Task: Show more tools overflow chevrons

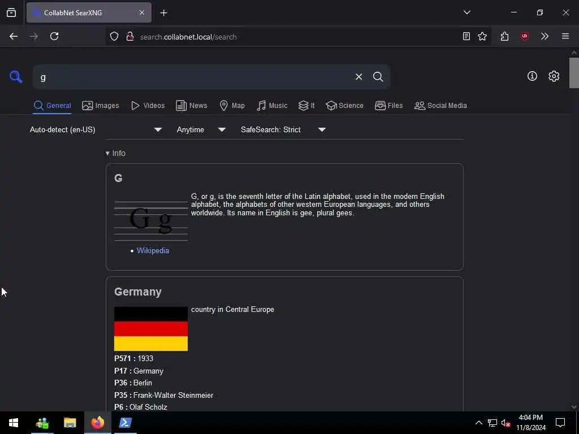Action: coord(545,36)
